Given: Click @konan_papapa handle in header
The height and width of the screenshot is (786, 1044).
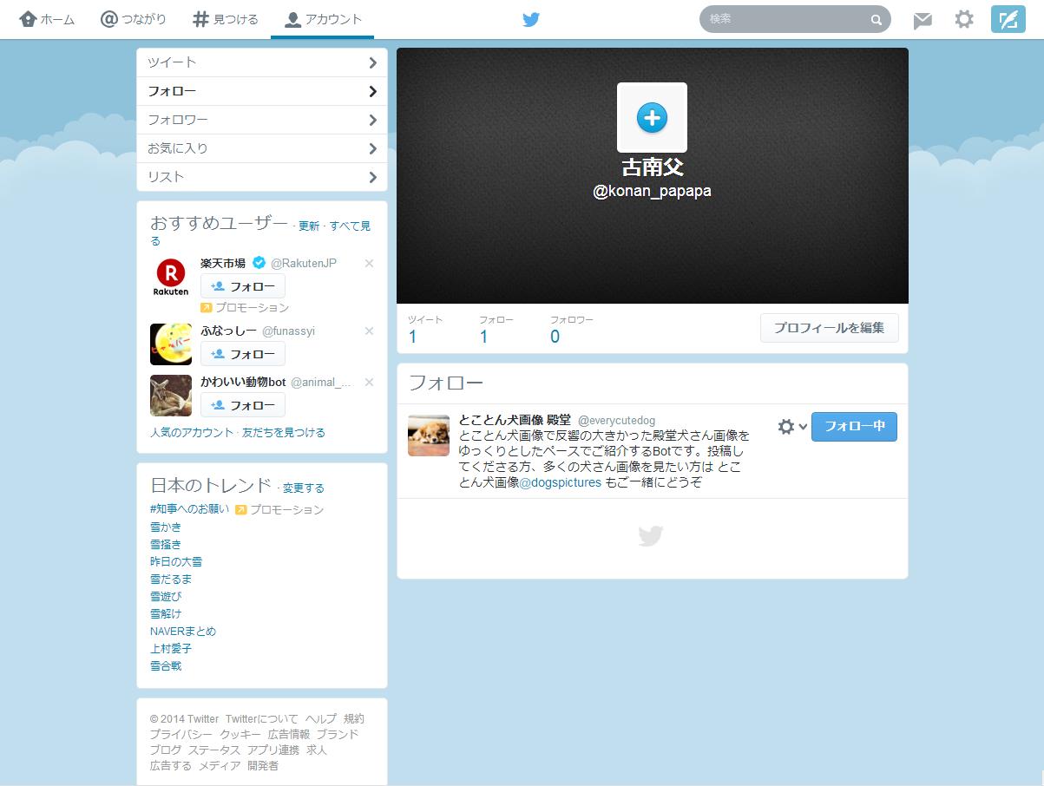Looking at the screenshot, I should tap(652, 191).
